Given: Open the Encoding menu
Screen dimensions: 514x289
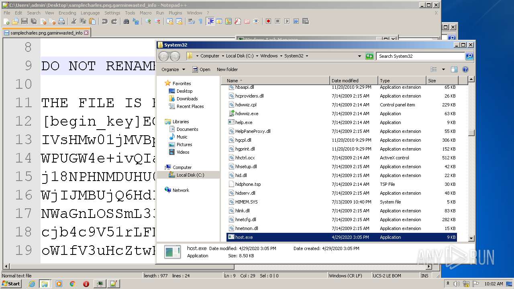Looking at the screenshot, I should pyautogui.click(x=67, y=13).
